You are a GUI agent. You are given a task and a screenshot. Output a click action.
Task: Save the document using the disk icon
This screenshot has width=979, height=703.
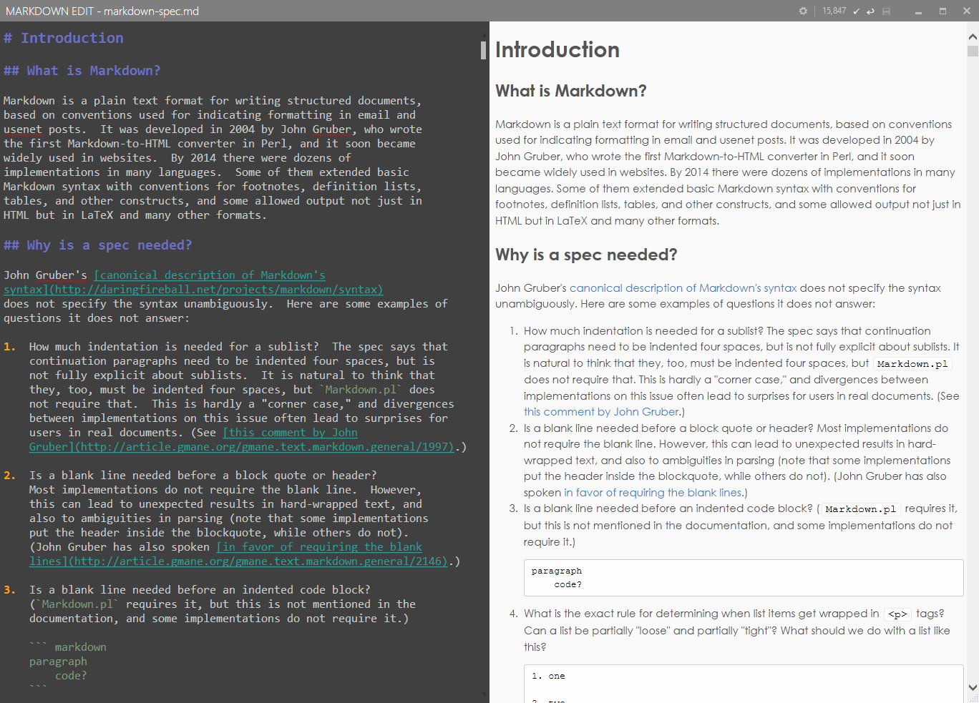pyautogui.click(x=886, y=11)
